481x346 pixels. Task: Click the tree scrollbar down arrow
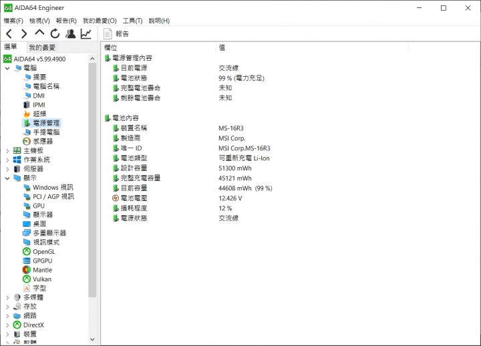tap(92, 339)
